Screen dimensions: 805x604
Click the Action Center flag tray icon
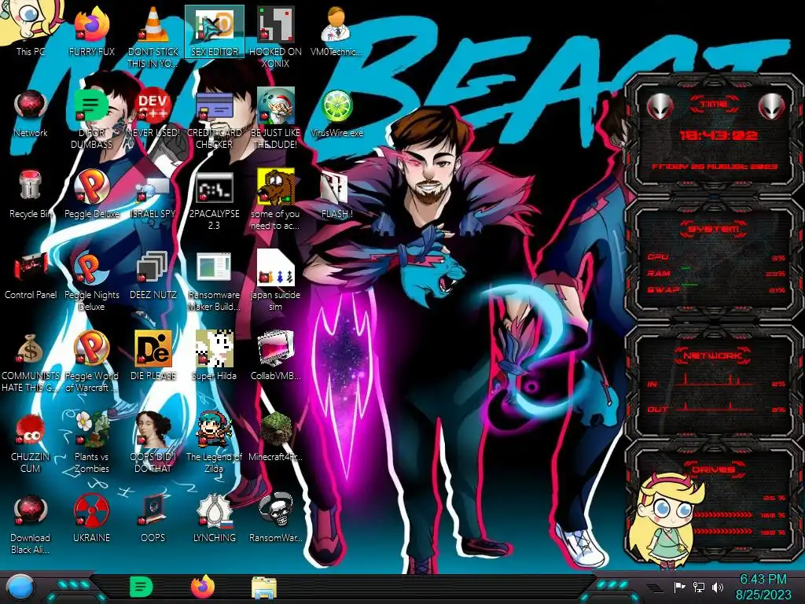679,587
